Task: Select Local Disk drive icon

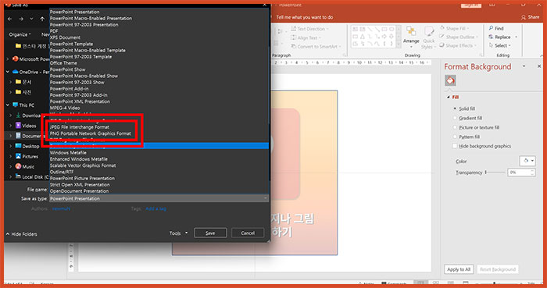Action: (18, 176)
